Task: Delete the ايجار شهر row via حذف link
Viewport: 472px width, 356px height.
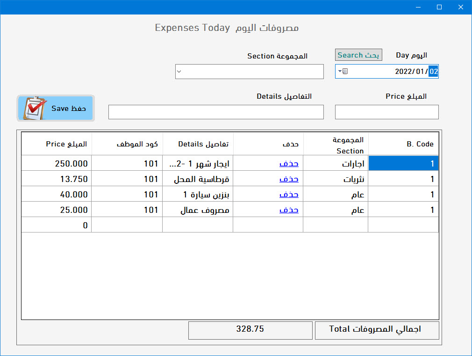Action: [289, 164]
